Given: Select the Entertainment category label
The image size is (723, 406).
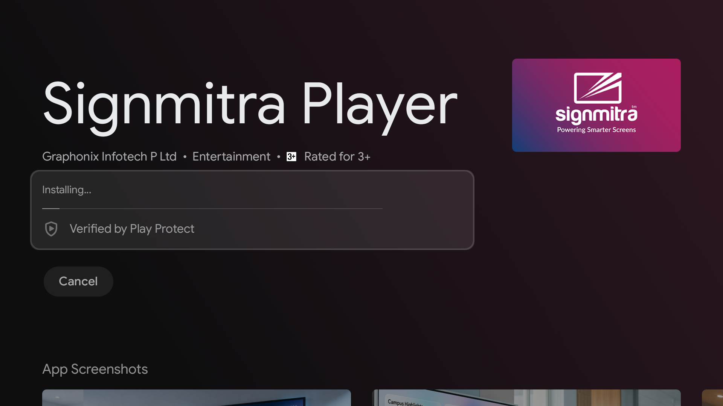Looking at the screenshot, I should 231,156.
